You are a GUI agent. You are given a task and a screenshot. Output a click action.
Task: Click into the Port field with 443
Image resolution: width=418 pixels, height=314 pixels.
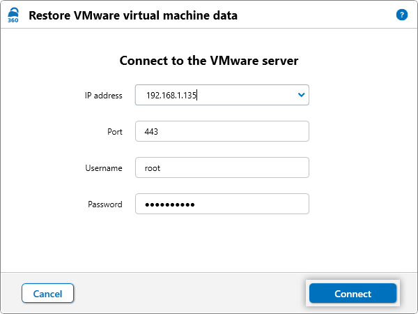coord(222,131)
